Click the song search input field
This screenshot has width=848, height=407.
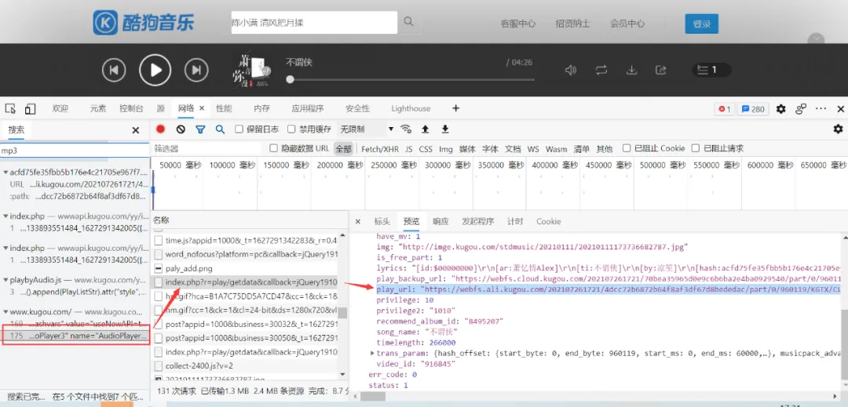click(314, 23)
